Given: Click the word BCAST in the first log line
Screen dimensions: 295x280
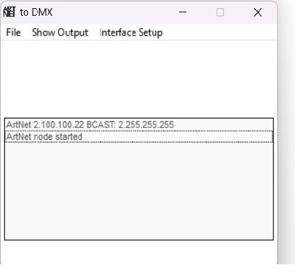Looking at the screenshot, I should click(x=101, y=125).
